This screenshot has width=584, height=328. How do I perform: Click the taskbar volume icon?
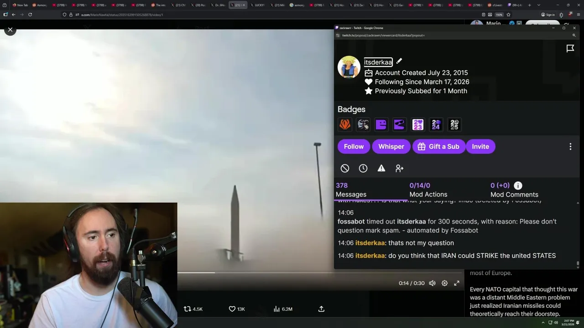pyautogui.click(x=556, y=323)
